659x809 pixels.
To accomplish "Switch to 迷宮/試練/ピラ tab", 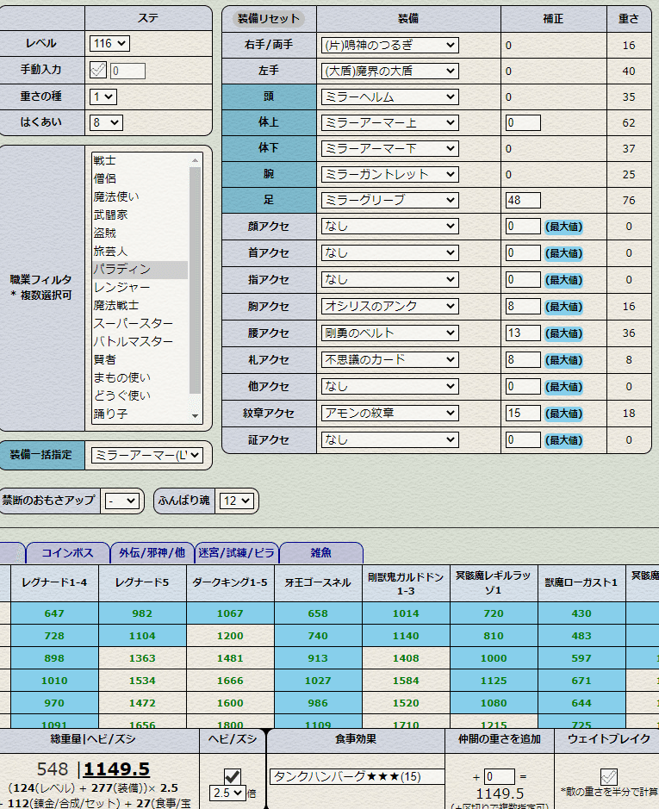I will coord(237,553).
